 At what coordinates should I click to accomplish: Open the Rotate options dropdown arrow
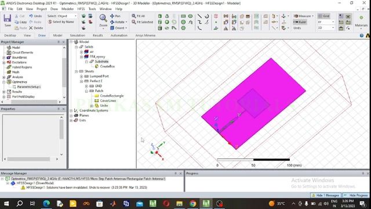point(126,22)
